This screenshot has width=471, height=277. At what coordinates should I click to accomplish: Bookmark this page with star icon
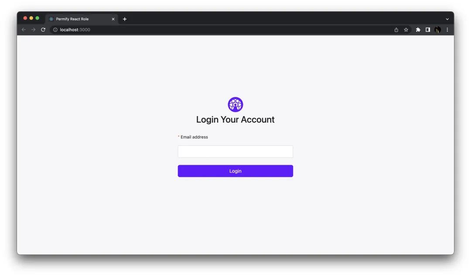tap(406, 30)
